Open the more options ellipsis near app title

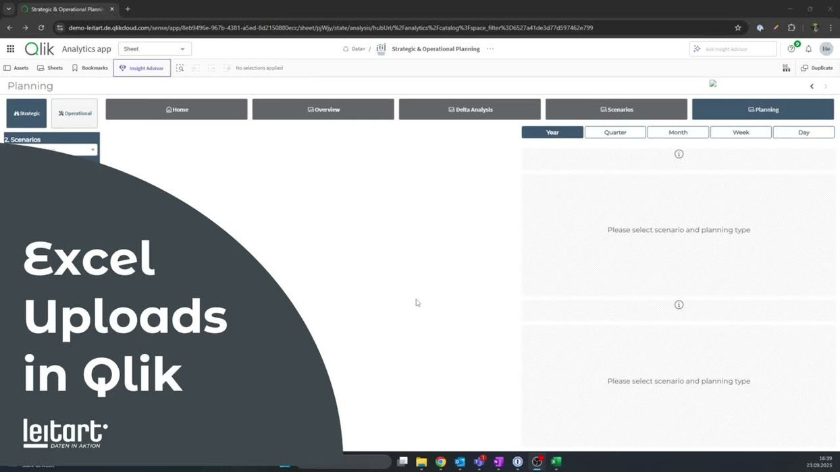(490, 49)
